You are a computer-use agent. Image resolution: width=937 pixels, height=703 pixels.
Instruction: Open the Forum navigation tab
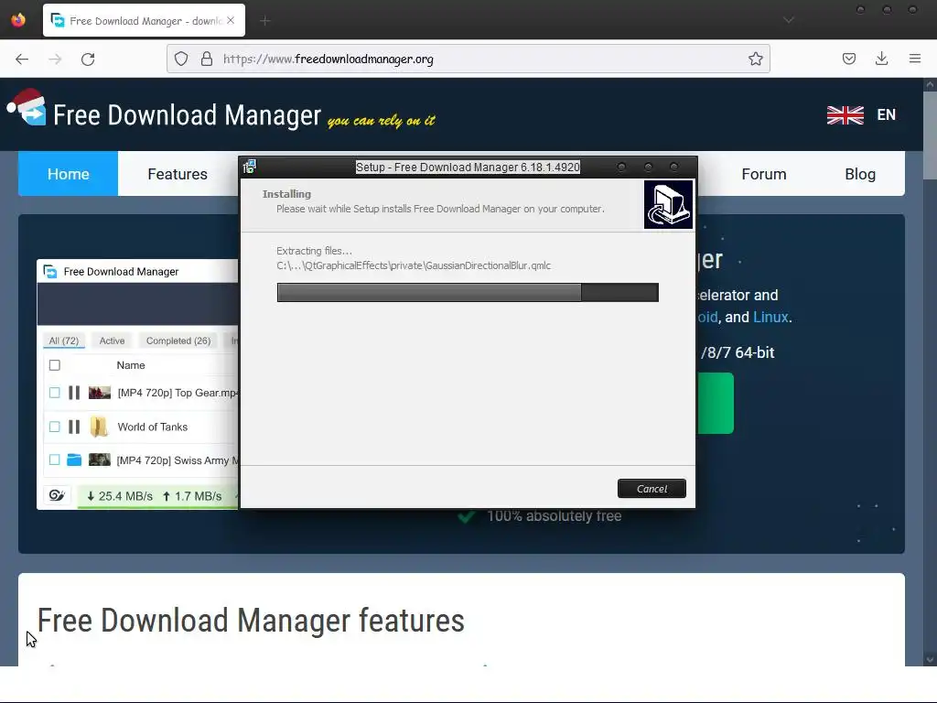coord(764,173)
